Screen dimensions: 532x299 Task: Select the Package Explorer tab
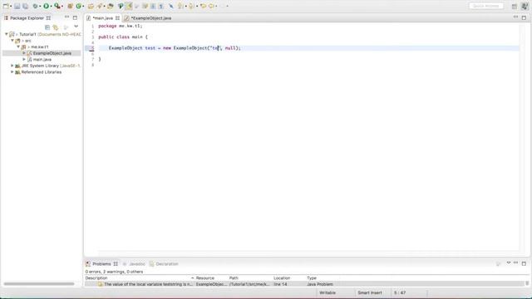click(x=27, y=18)
